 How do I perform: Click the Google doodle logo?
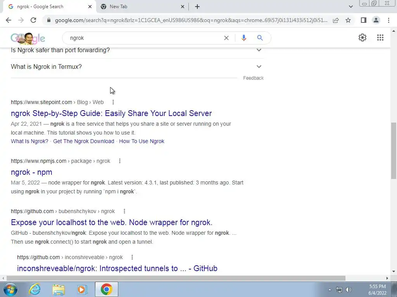point(28,38)
